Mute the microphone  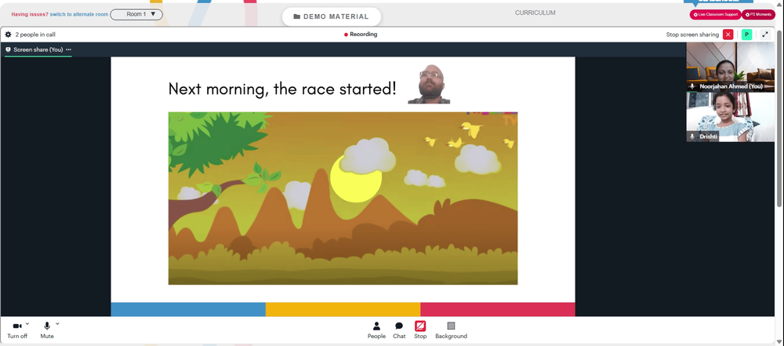pyautogui.click(x=47, y=330)
